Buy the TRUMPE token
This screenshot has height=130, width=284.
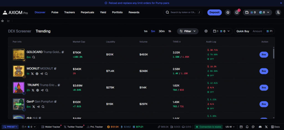click(264, 88)
